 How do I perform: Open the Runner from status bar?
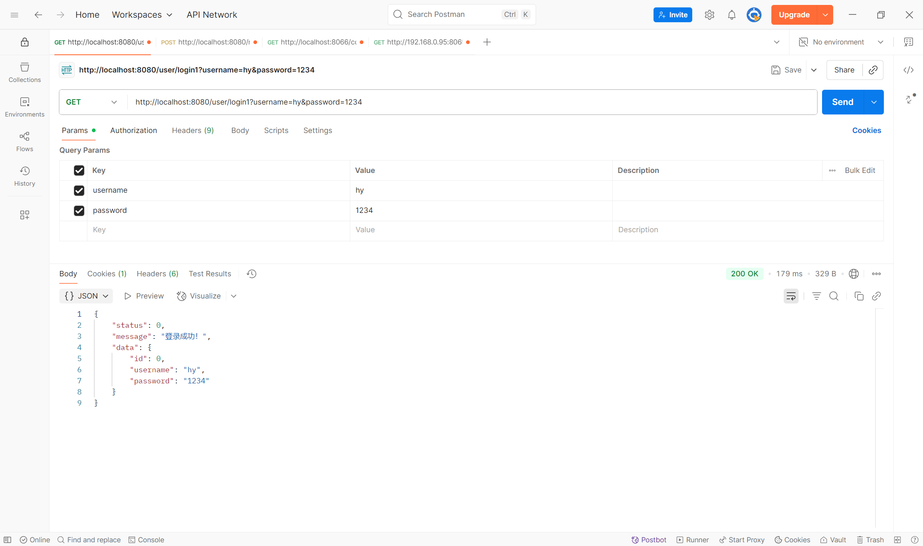click(x=693, y=540)
